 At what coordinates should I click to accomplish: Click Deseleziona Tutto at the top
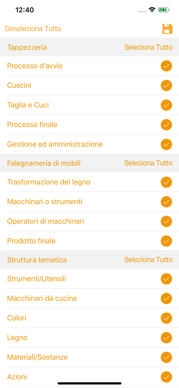pyautogui.click(x=33, y=29)
